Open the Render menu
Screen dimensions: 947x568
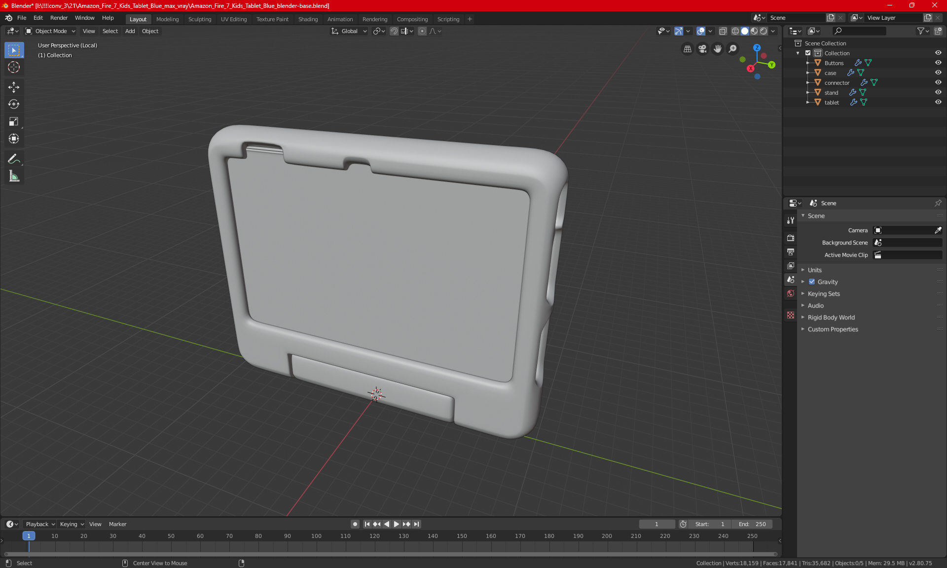(x=59, y=18)
